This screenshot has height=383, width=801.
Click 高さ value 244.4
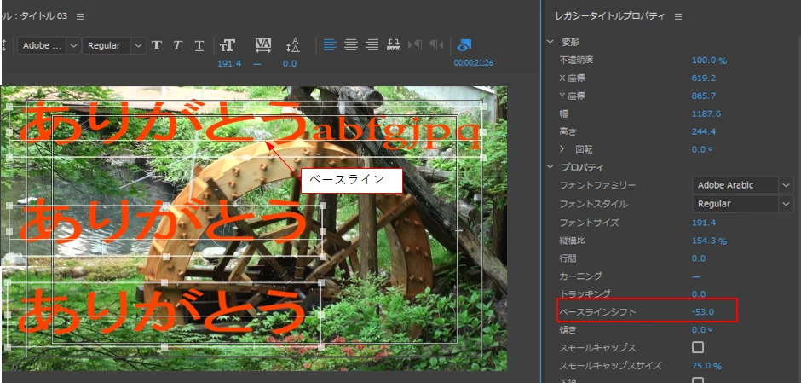pos(703,131)
